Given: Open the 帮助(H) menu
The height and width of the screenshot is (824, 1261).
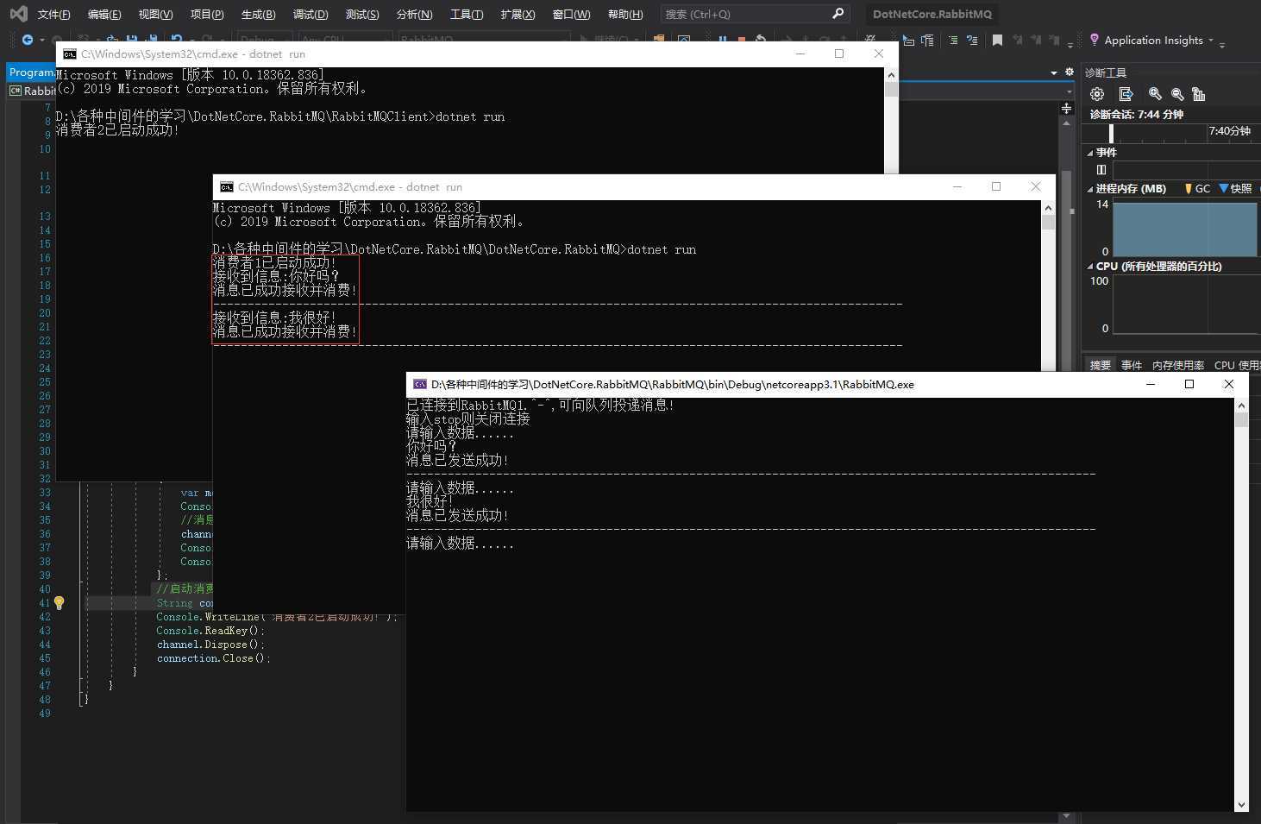Looking at the screenshot, I should click(625, 15).
